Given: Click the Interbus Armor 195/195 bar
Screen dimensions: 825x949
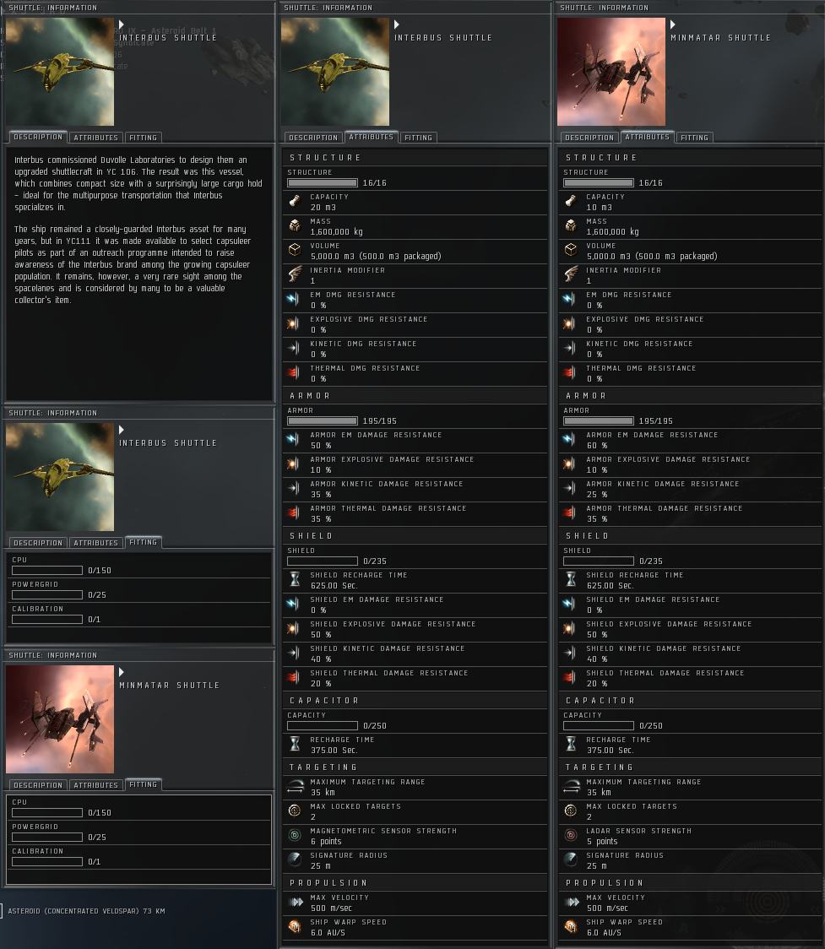Looking at the screenshot, I should pyautogui.click(x=323, y=420).
